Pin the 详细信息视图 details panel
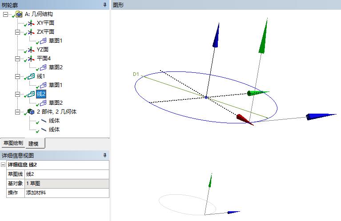This screenshot has width=341, height=221. [x=105, y=155]
